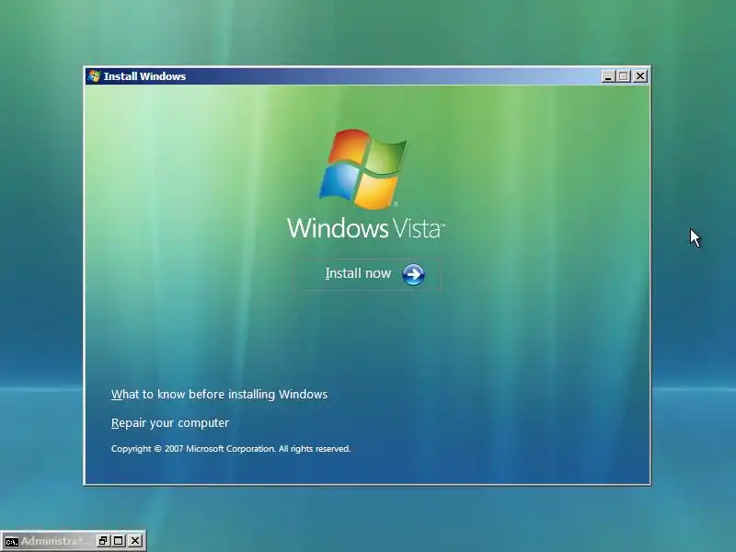Click the Administrator window title text
The image size is (736, 552).
(x=55, y=541)
